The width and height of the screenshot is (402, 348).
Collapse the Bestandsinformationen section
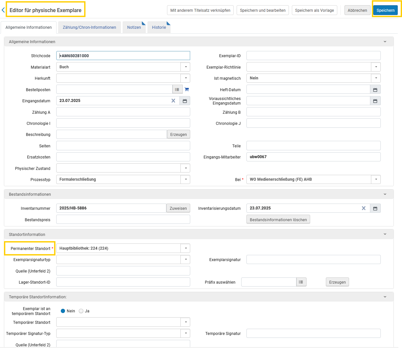[385, 194]
